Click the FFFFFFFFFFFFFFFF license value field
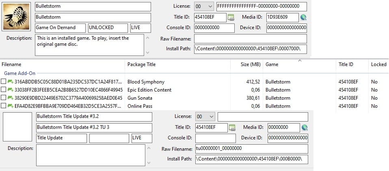The image size is (389, 171). [x=262, y=6]
